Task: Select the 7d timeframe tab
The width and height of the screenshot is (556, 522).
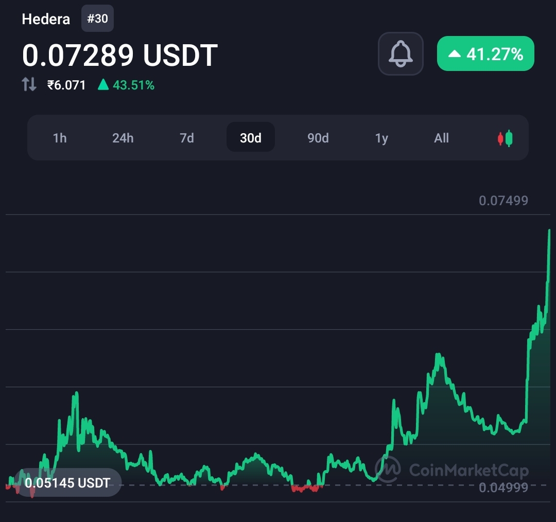Action: point(186,138)
